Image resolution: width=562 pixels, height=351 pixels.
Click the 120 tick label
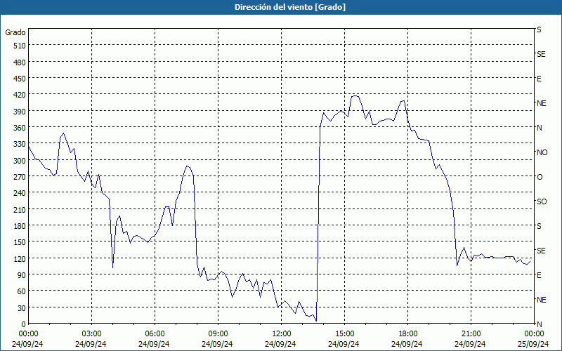click(x=20, y=259)
